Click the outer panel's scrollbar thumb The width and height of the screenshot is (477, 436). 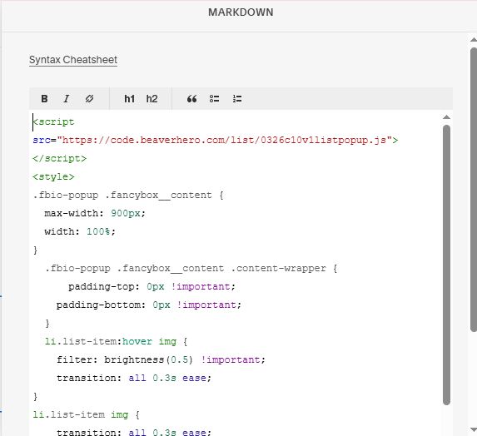[474, 190]
